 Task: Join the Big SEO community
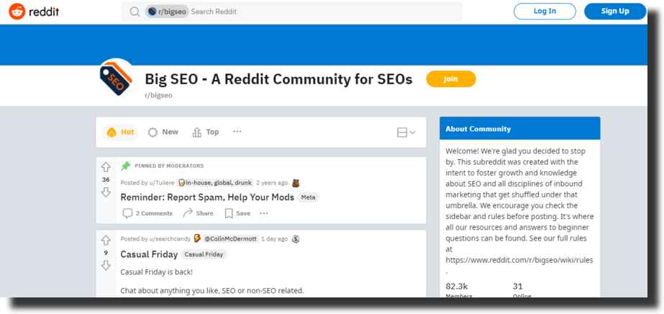point(451,78)
